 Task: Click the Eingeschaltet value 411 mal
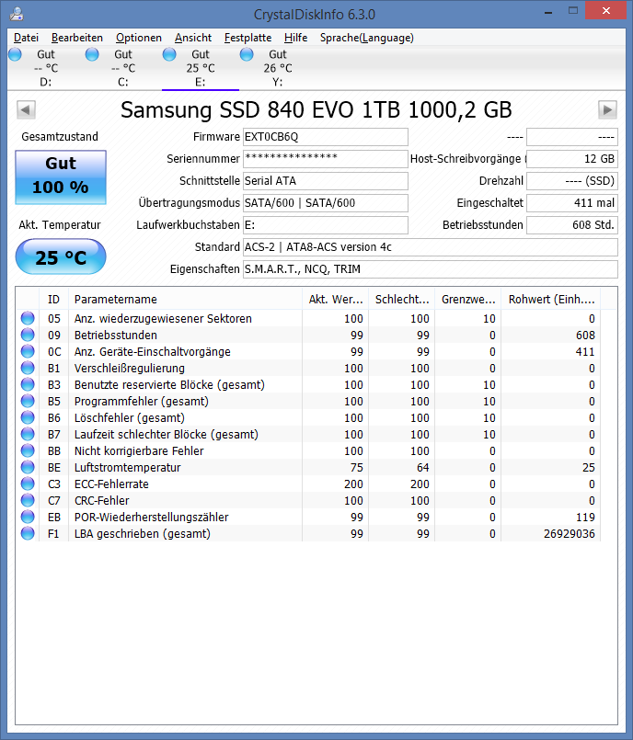pos(572,203)
